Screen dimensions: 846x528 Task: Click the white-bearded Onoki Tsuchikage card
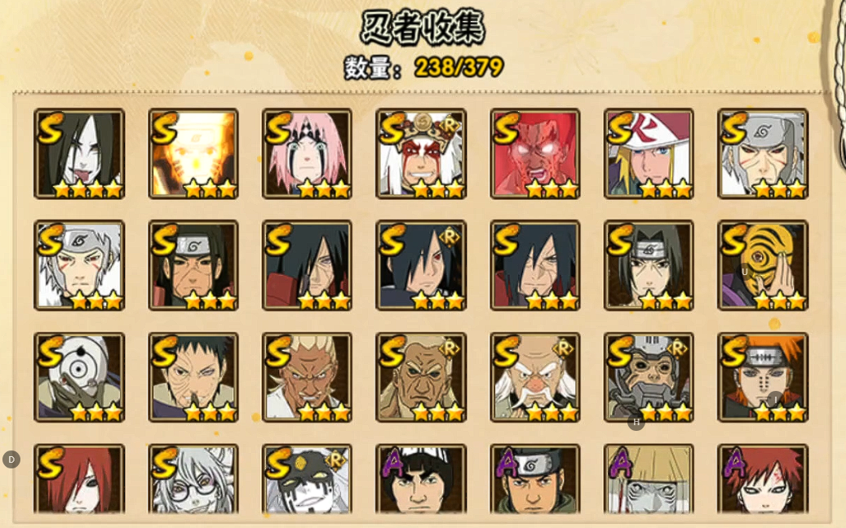coord(535,377)
